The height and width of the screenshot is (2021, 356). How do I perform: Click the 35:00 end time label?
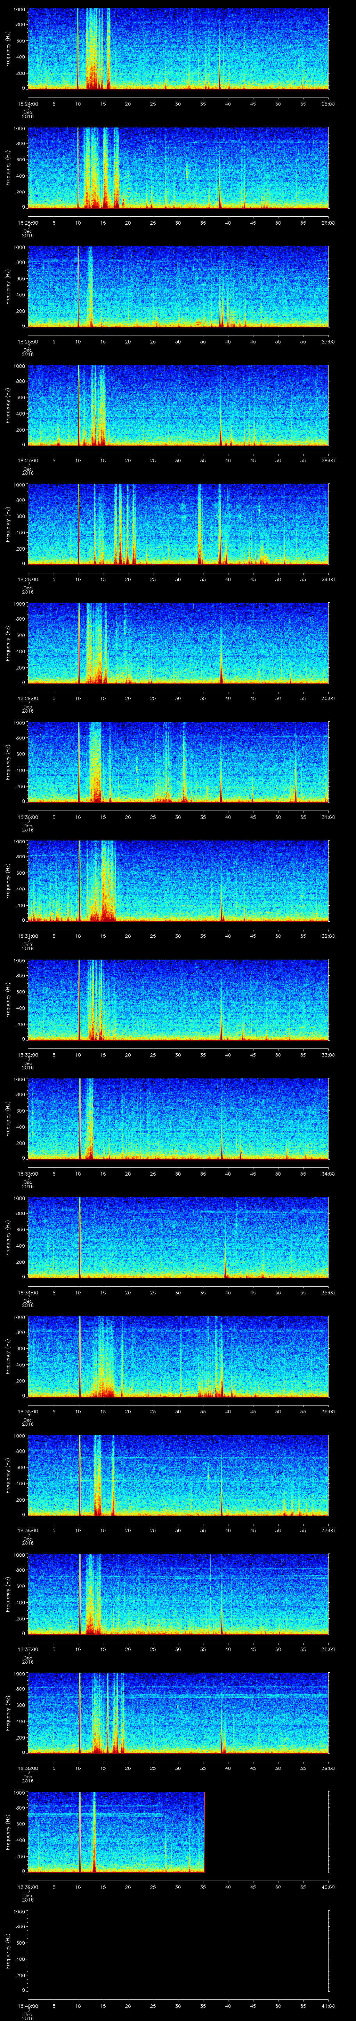(329, 1292)
